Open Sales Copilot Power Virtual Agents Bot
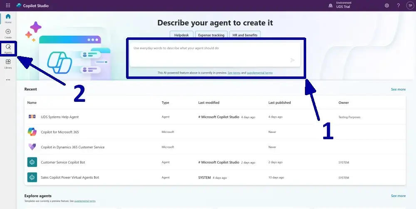Image resolution: width=416 pixels, height=209 pixels. [70, 177]
